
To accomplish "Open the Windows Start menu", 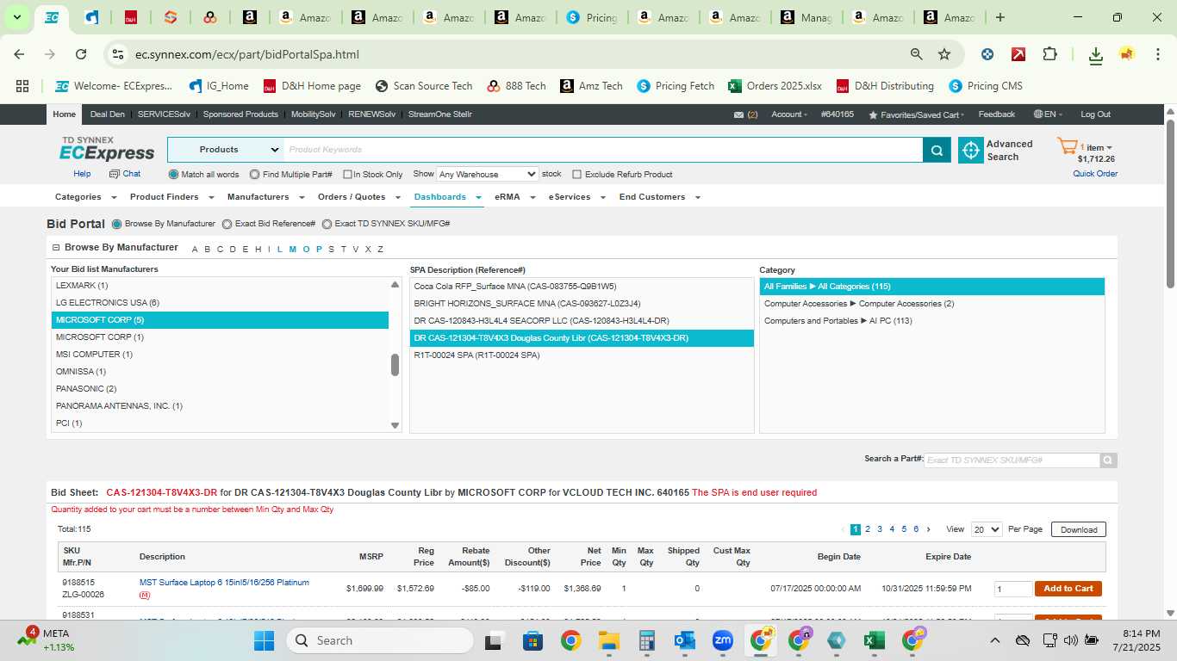I will 264,640.
